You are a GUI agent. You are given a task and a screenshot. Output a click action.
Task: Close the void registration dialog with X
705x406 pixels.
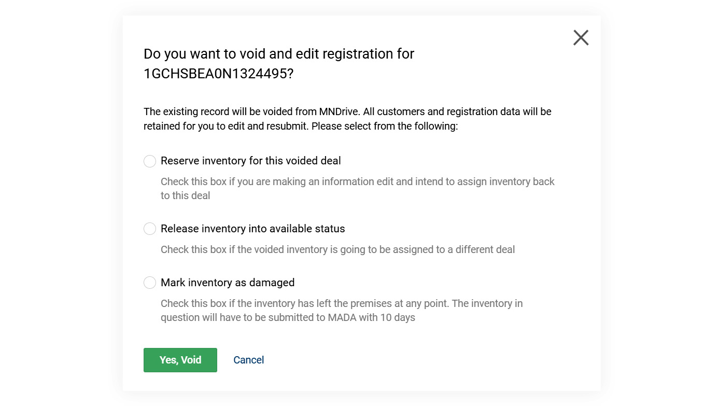581,37
